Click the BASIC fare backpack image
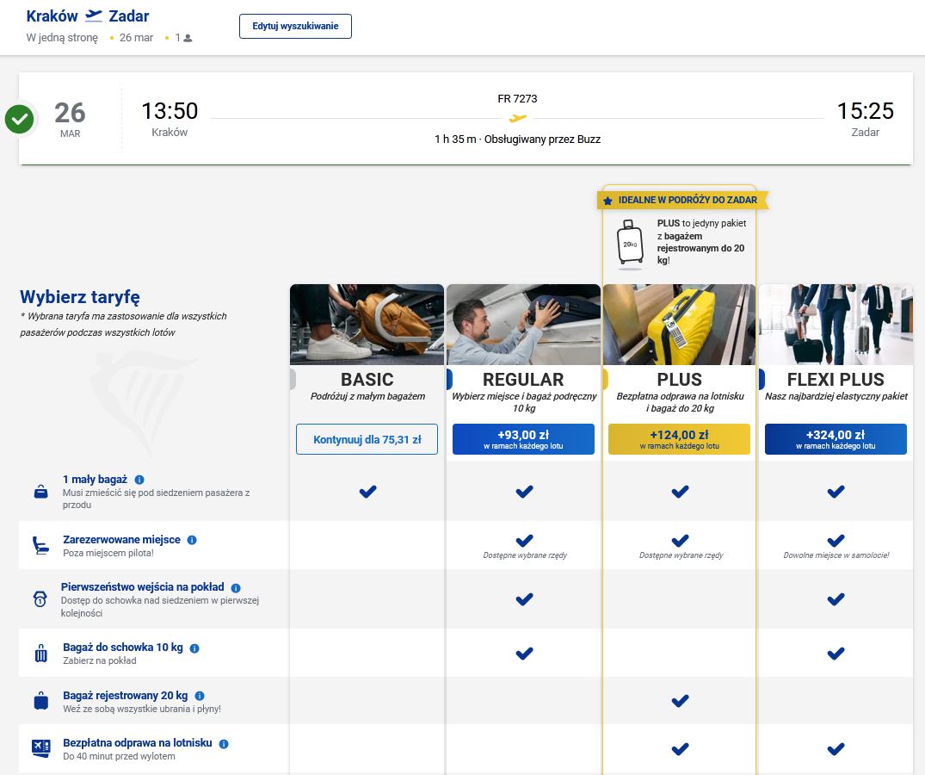This screenshot has height=775, width=925. tap(367, 325)
